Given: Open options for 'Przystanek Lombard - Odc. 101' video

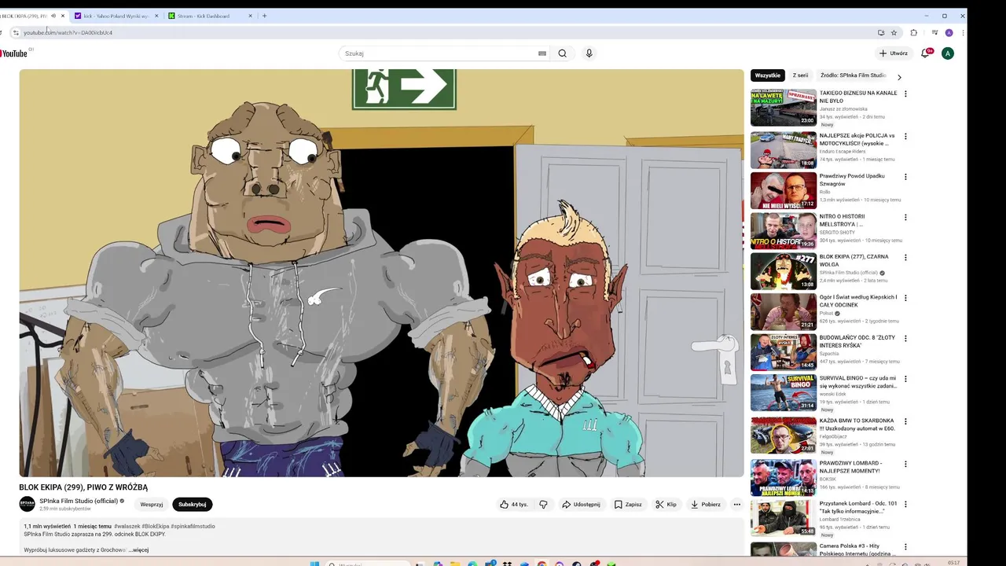Looking at the screenshot, I should (x=905, y=504).
